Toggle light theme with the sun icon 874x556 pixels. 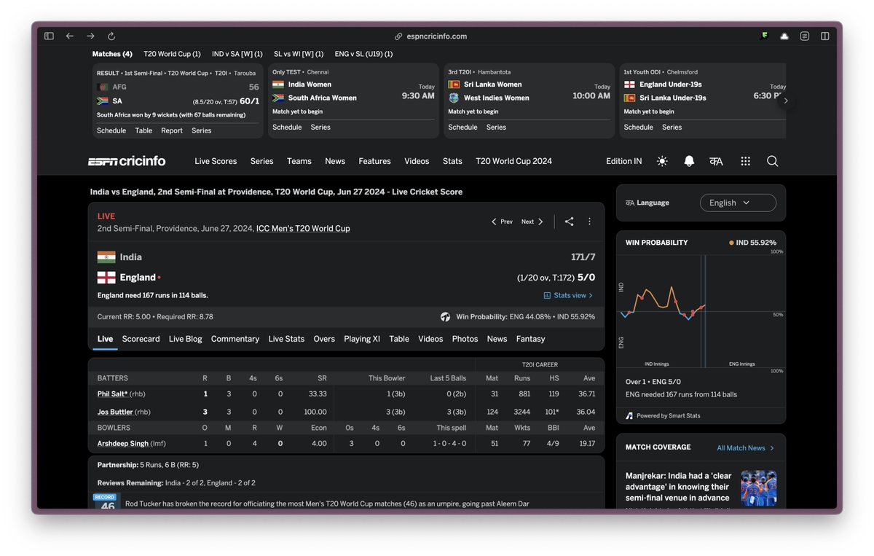point(661,161)
